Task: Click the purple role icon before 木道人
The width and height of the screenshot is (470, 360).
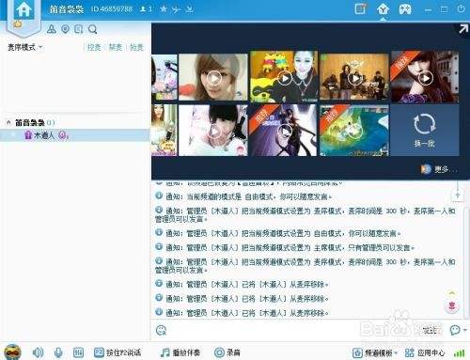Action: click(28, 135)
